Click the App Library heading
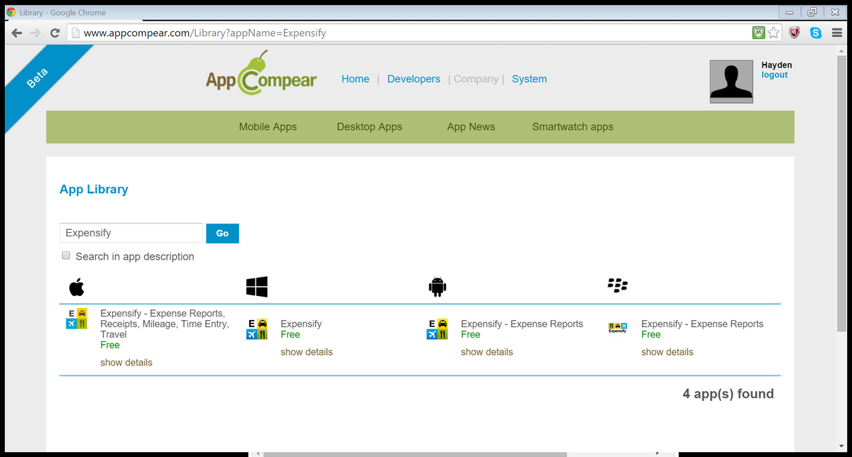The height and width of the screenshot is (457, 852). (94, 189)
